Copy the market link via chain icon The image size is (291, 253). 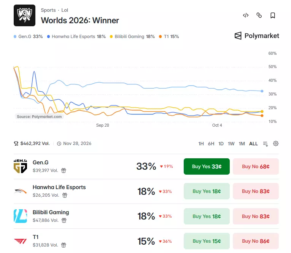pyautogui.click(x=259, y=15)
